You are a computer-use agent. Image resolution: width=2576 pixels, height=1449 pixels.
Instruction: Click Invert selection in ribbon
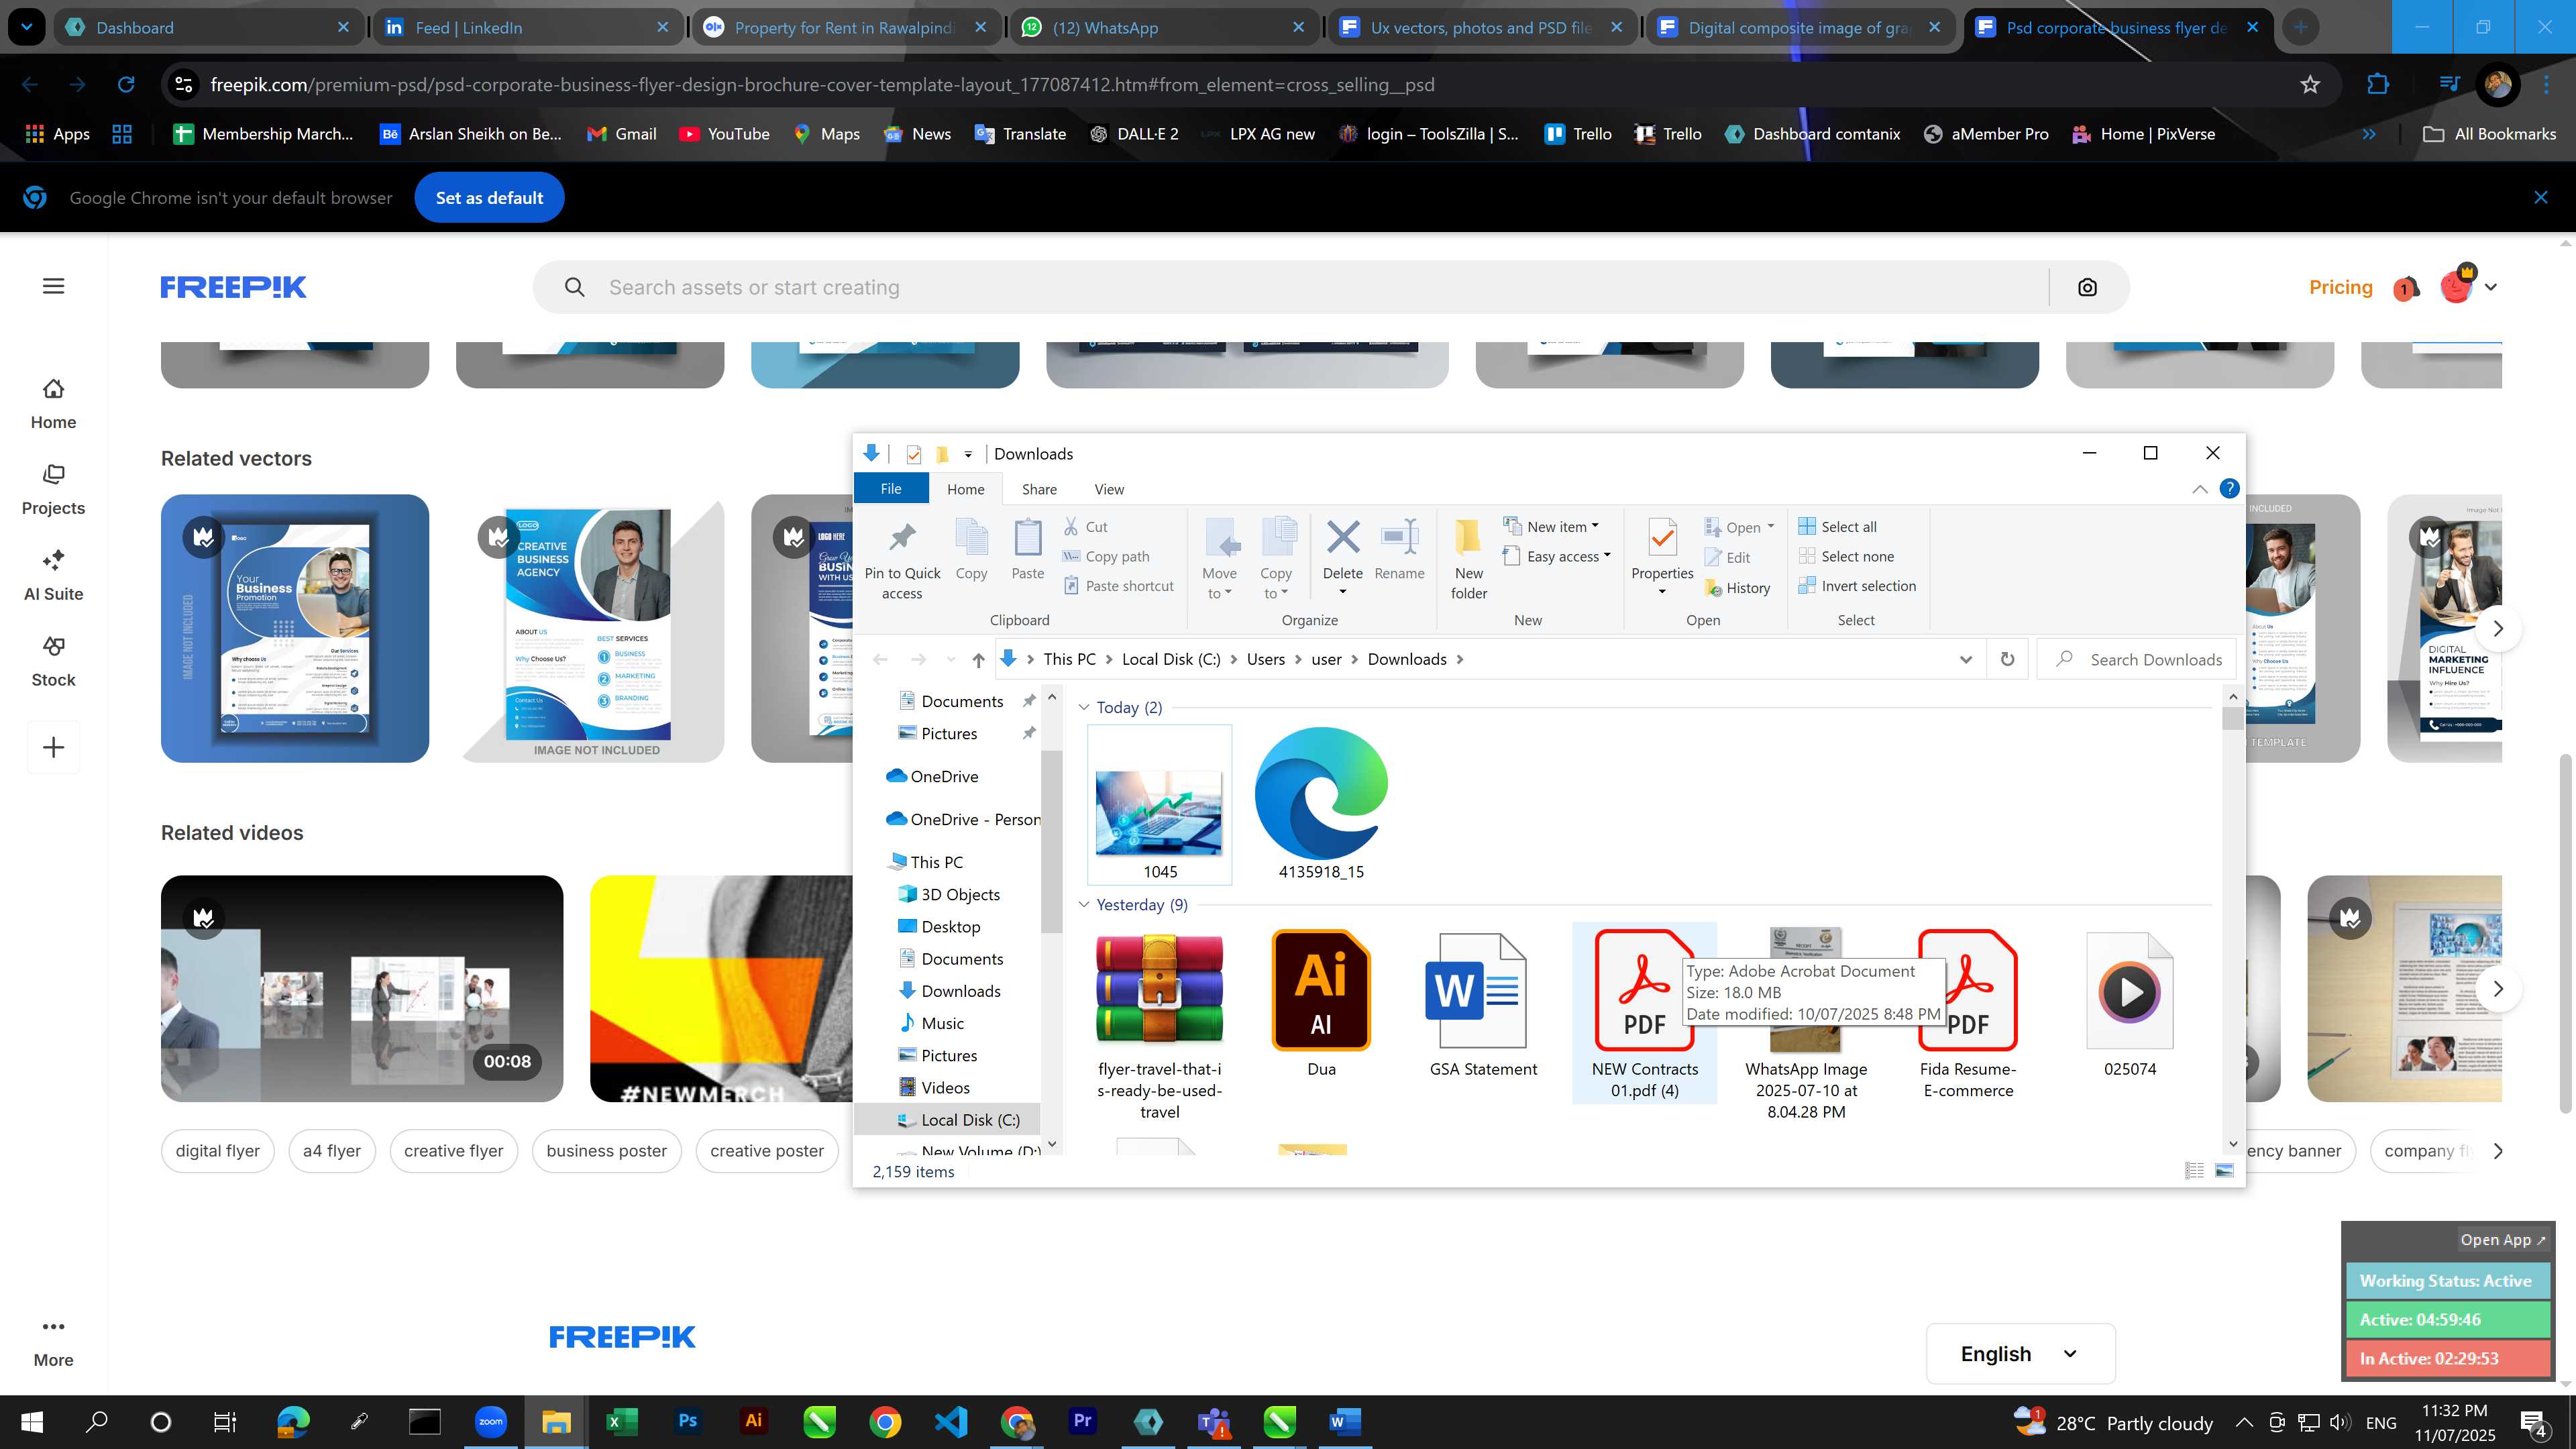1858,586
